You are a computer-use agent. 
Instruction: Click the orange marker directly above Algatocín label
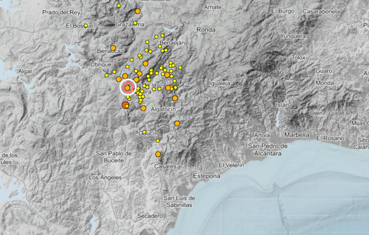click(x=175, y=98)
